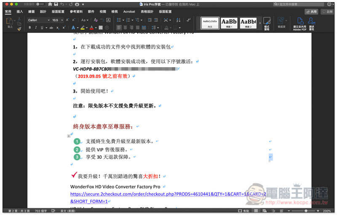Click Clear All Formatting icon
The width and height of the screenshot is (337, 215).
pos(96,20)
